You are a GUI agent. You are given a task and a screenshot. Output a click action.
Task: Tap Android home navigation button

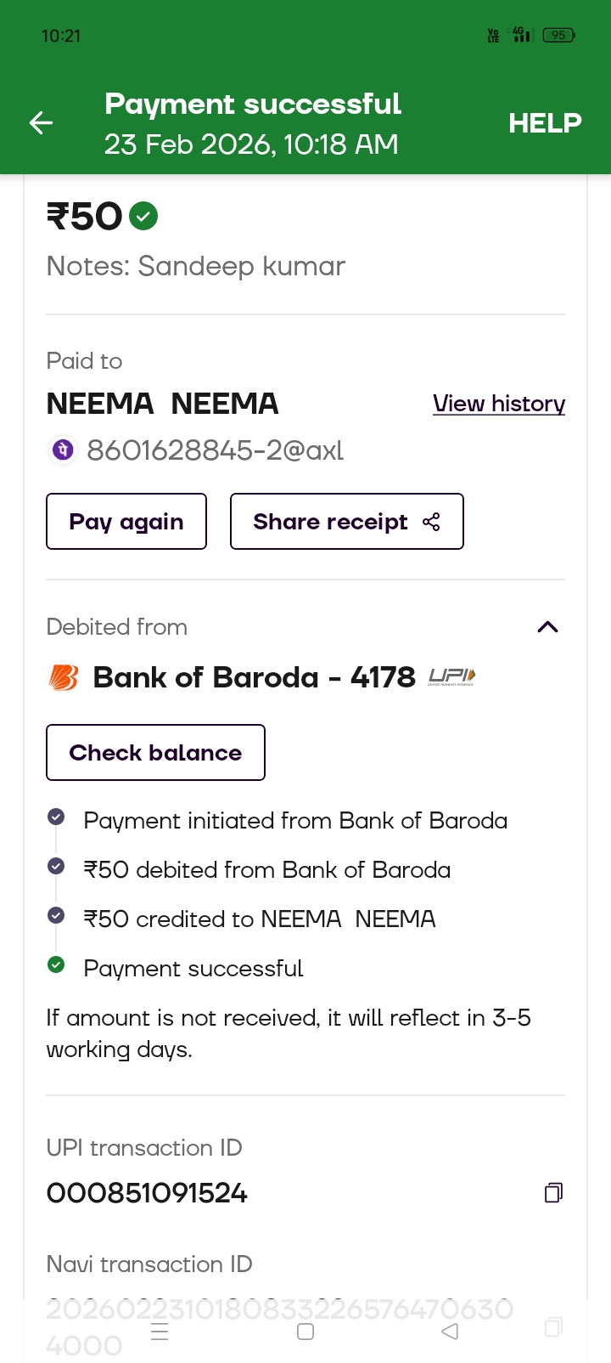point(305,1332)
